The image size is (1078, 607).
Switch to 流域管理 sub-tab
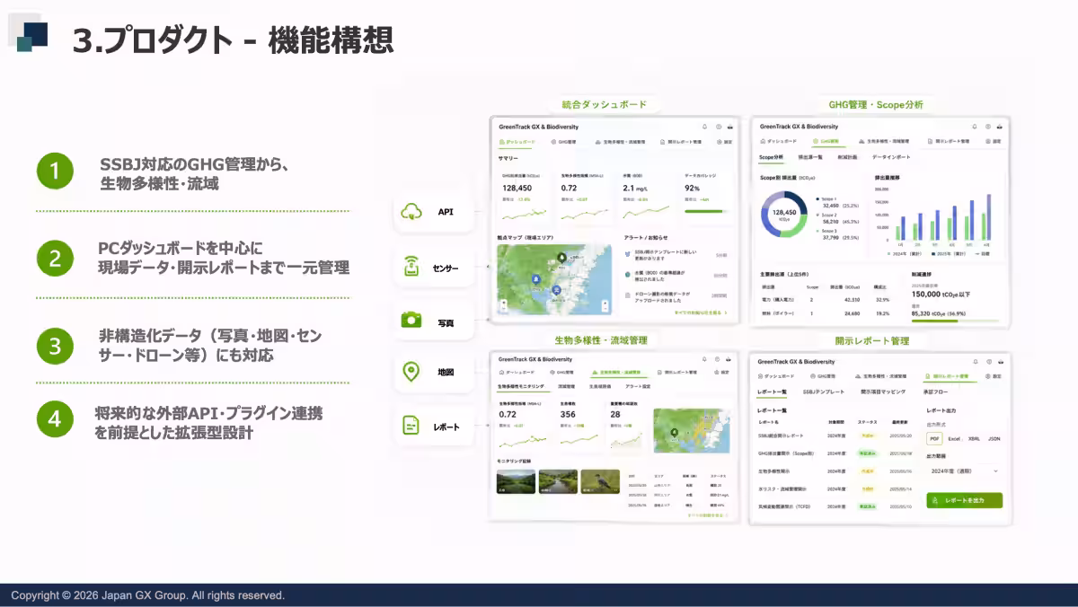tap(567, 386)
